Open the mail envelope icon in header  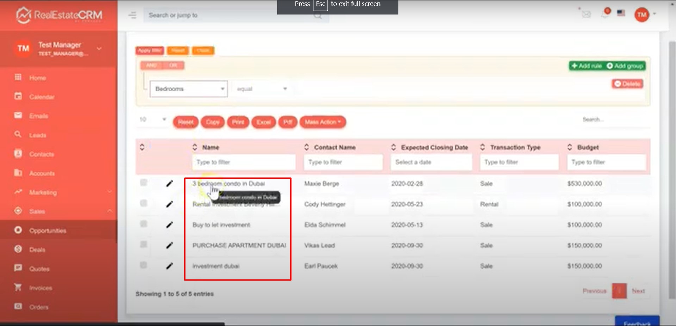(x=586, y=14)
